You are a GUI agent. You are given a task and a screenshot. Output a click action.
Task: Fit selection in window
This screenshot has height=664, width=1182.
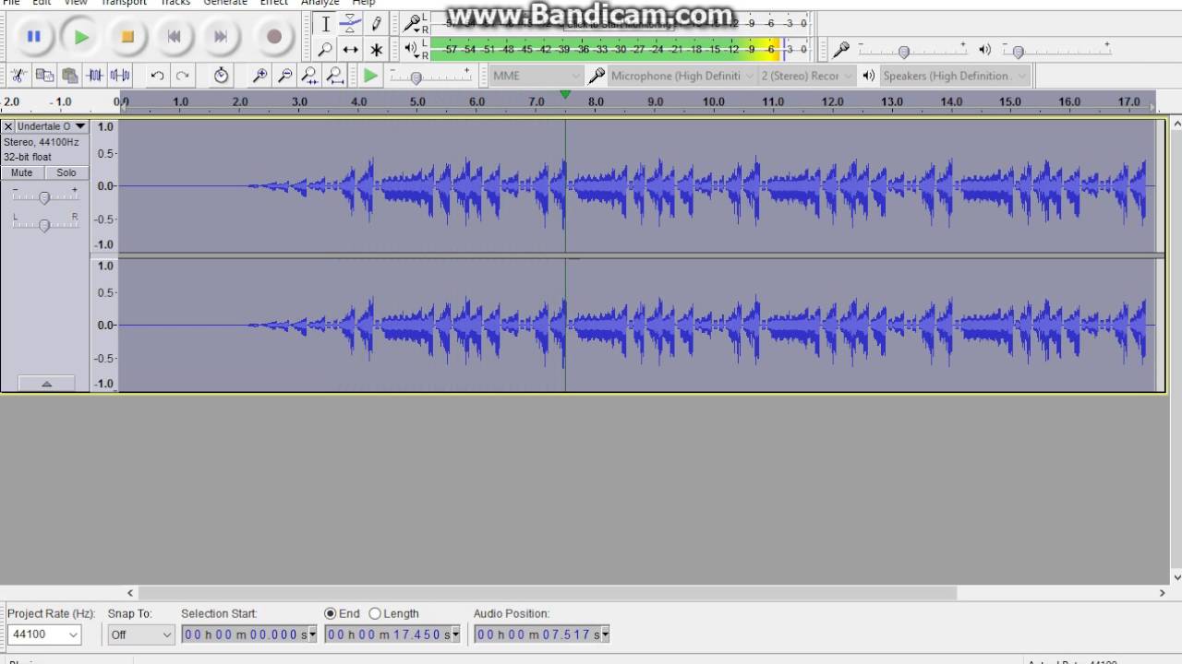(310, 76)
